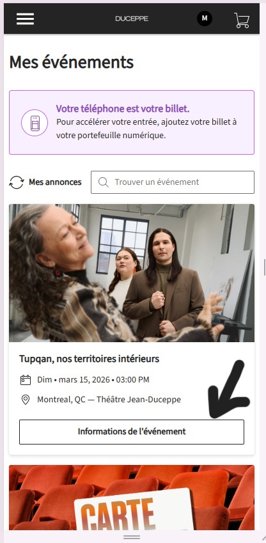Click the Montreal, QC — Théâtre Jean-Duceppe text

pos(109,400)
